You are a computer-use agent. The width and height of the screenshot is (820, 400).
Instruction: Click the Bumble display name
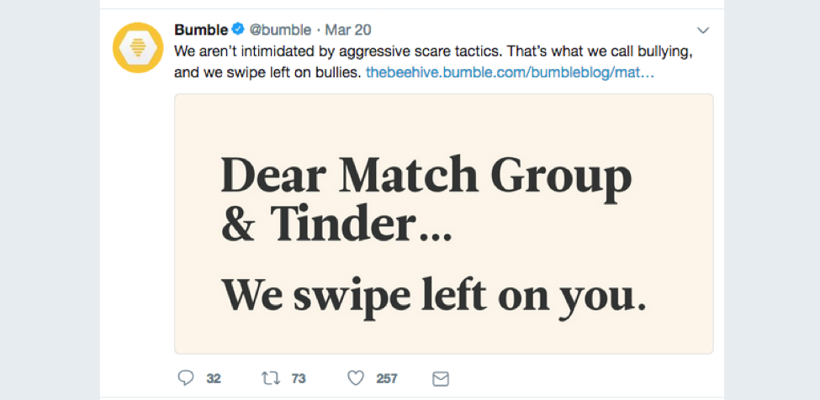click(201, 30)
